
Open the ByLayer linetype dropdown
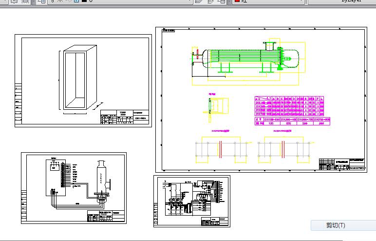pos(341,1)
